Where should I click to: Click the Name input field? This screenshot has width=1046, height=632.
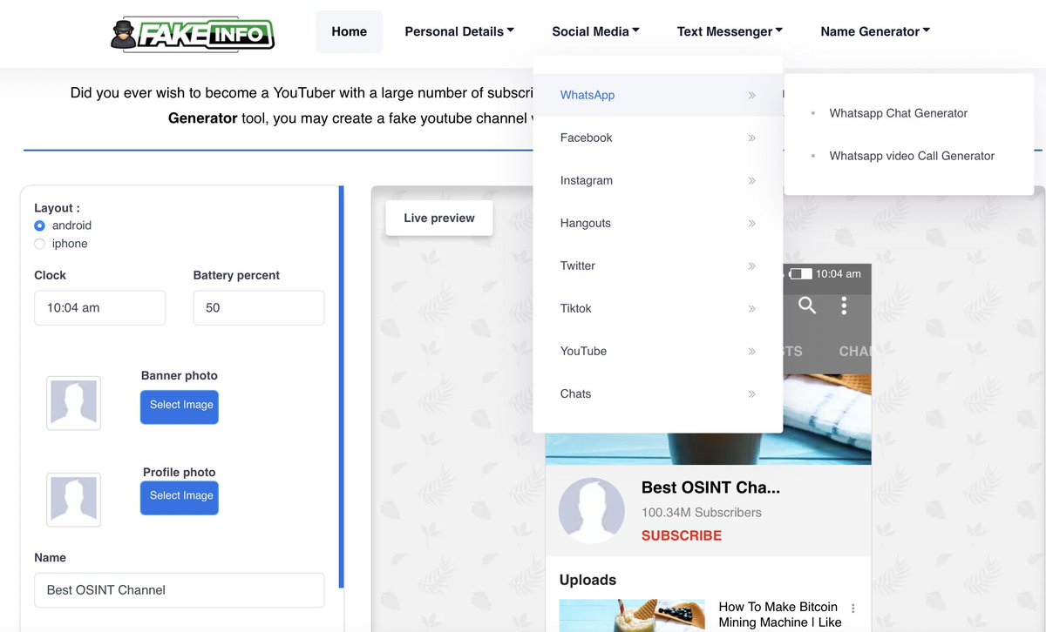[179, 590]
